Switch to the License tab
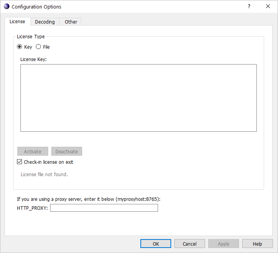 coord(17,22)
